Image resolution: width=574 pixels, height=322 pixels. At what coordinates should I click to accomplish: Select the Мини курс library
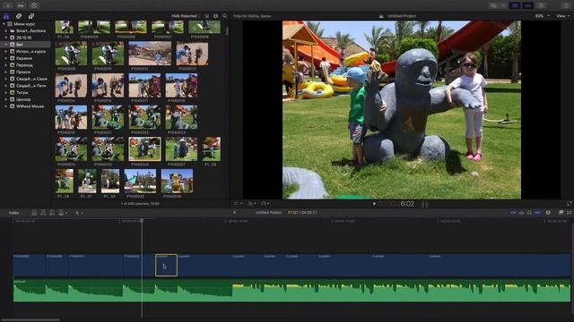tap(25, 24)
